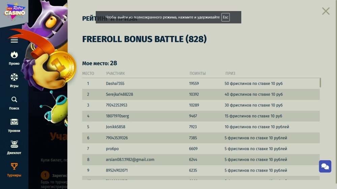The width and height of the screenshot is (337, 189).
Task: Close the rating and prizes panel
Action: 326,11
